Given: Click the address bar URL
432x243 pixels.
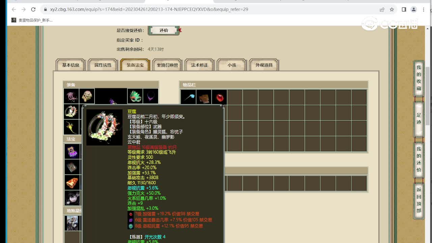Looking at the screenshot, I should (149, 9).
